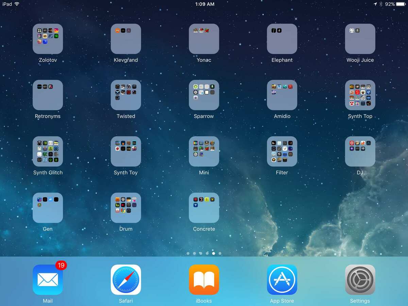Tap the Bluetooth status icon
Viewport: 408px width, 306px height.
[x=381, y=4]
